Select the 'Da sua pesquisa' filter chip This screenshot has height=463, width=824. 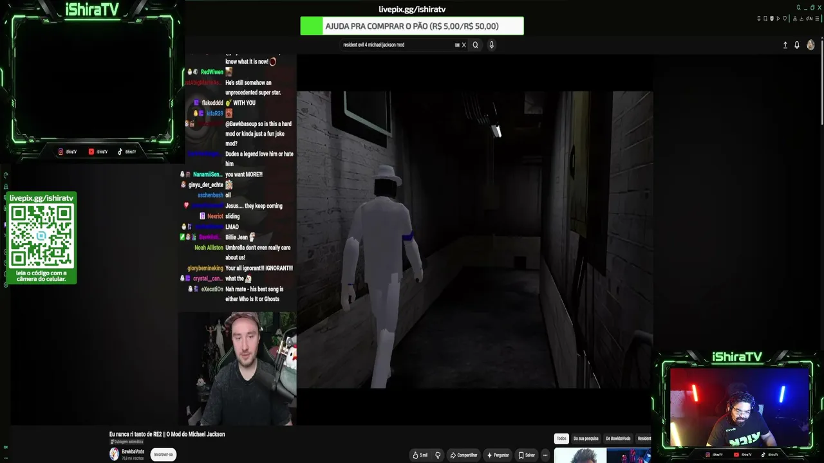586,439
